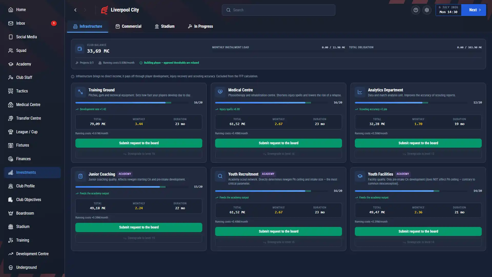
Task: Click the Youth Recruitment magnifier icon
Action: click(x=220, y=176)
